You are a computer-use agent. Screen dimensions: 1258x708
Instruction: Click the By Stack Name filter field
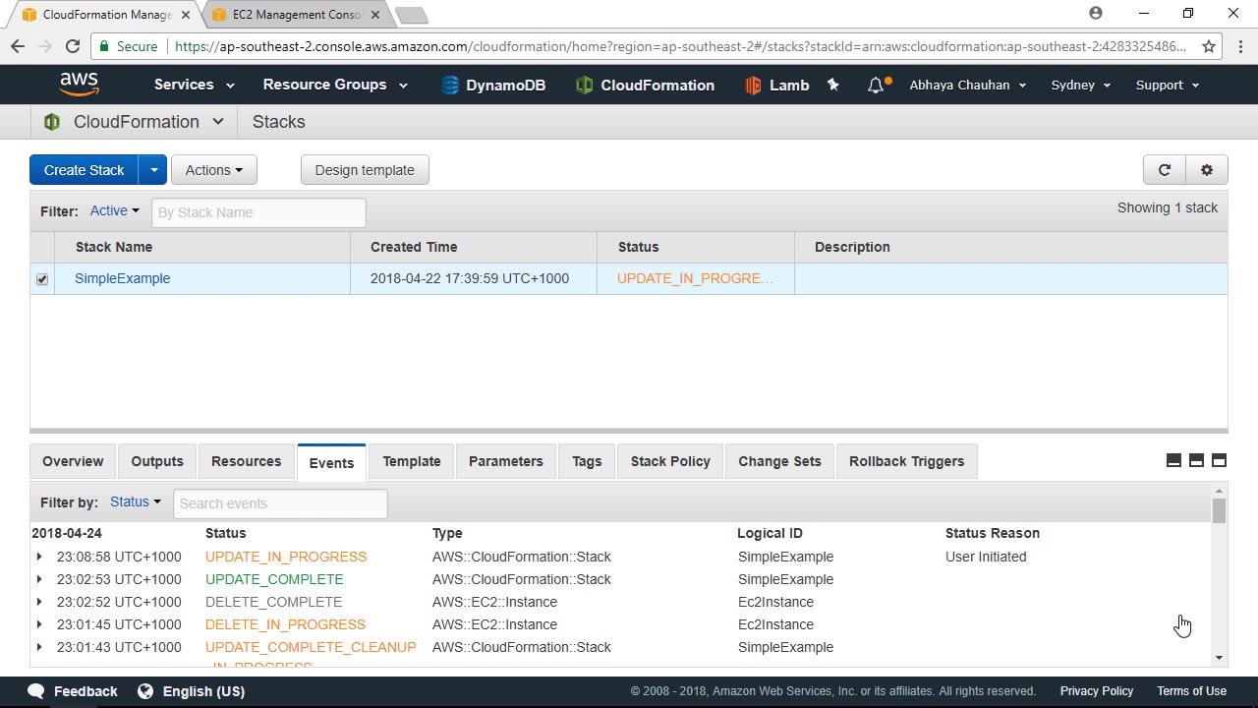(258, 212)
